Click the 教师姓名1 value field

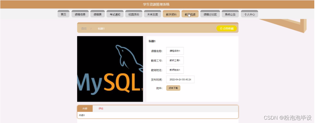click(x=175, y=70)
